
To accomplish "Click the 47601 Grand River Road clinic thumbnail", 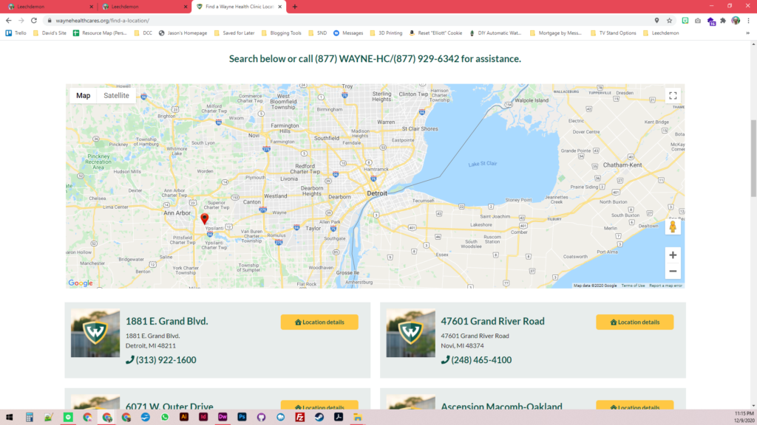I will point(410,333).
